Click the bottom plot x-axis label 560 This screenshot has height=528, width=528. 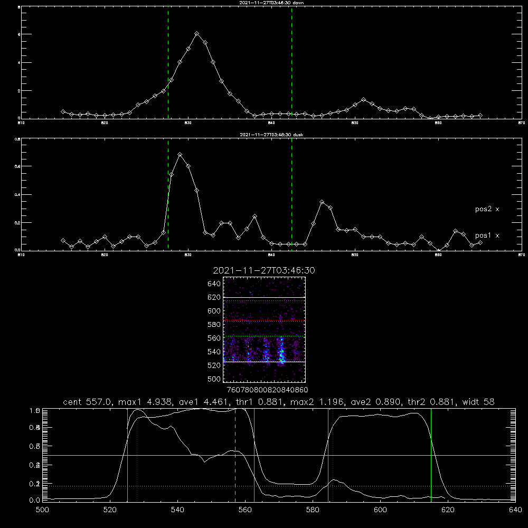(x=245, y=510)
